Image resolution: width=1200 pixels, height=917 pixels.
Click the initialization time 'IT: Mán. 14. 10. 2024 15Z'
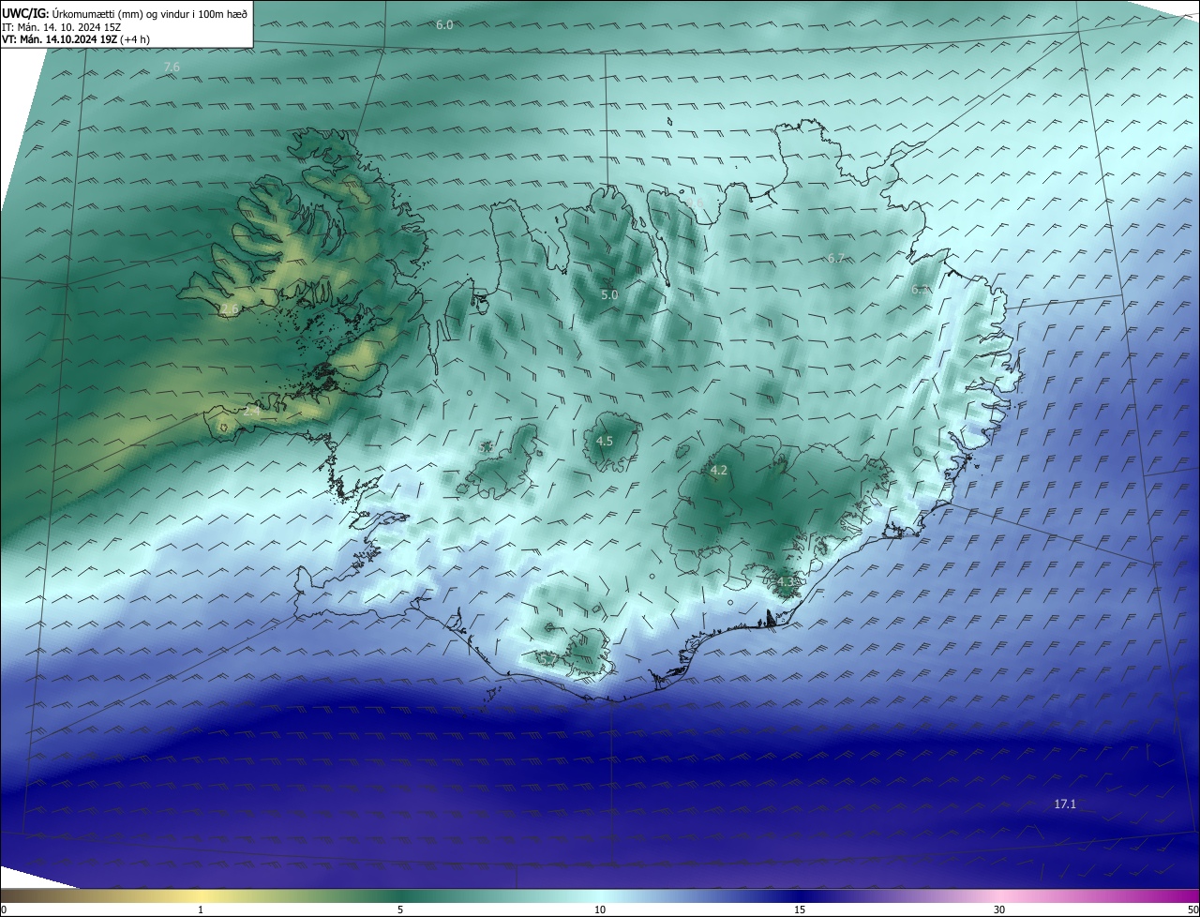coord(62,26)
